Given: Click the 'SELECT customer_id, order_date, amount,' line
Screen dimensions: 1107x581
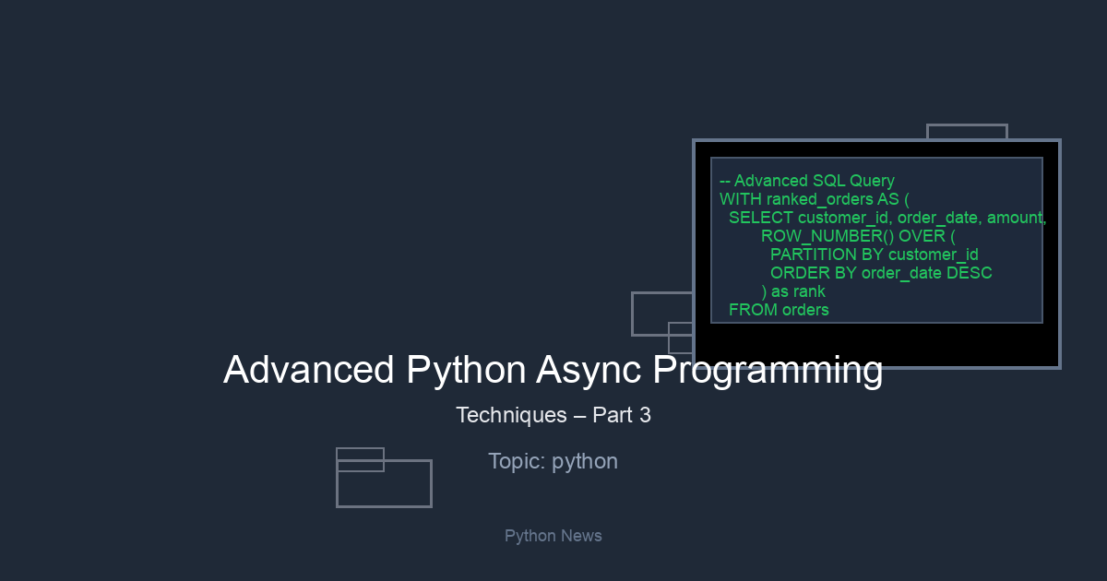Looking at the screenshot, I should tap(887, 218).
